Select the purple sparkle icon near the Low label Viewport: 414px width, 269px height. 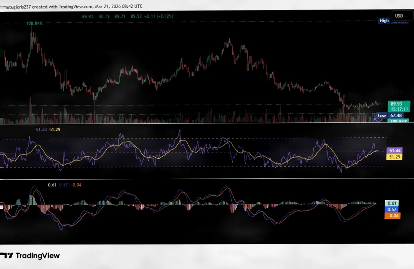tap(374, 119)
